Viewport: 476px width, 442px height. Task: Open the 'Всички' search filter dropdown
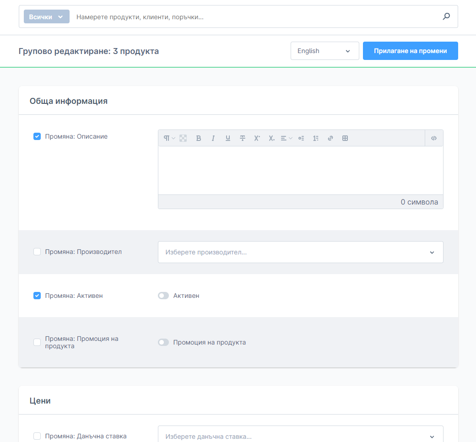point(46,17)
